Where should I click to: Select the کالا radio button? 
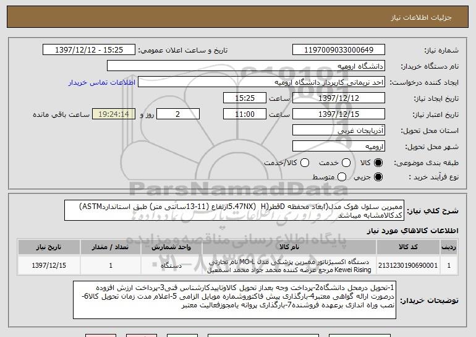(x=378, y=163)
